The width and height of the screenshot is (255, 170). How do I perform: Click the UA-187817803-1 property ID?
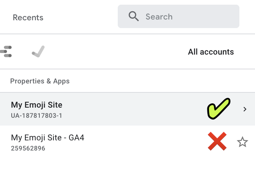37,116
